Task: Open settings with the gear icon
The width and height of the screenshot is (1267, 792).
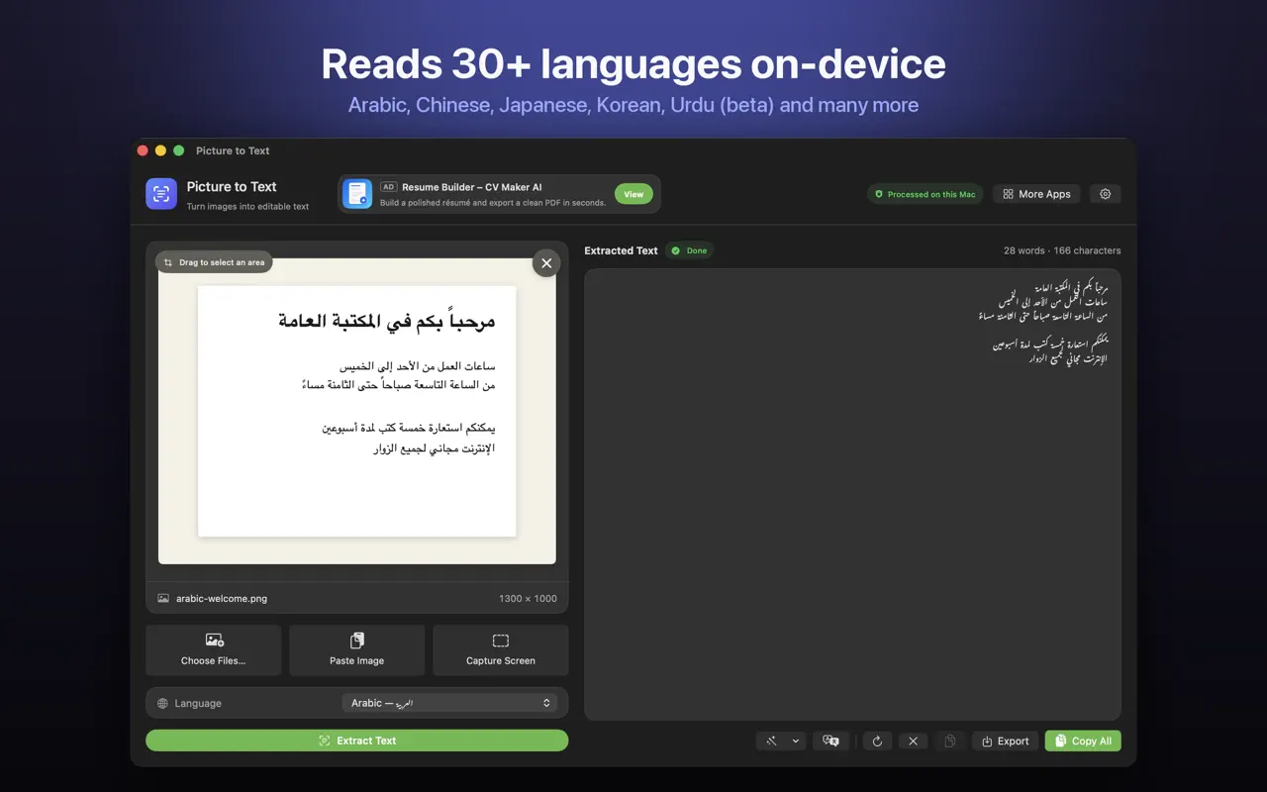Action: [x=1106, y=194]
